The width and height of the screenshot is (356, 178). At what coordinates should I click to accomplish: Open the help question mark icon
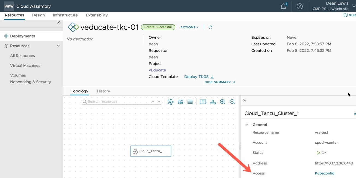[x=299, y=6]
